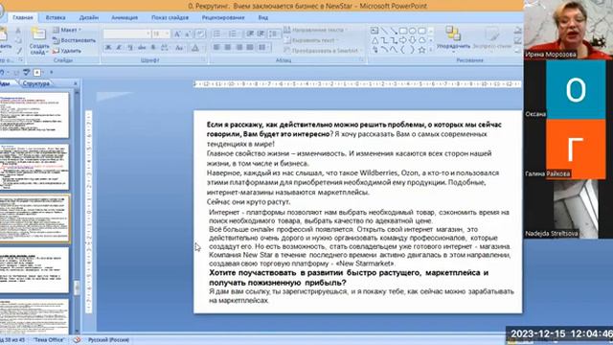This screenshot has width=613, height=345.
Task: Expand the Упорядочить arrange menu
Action: (453, 38)
